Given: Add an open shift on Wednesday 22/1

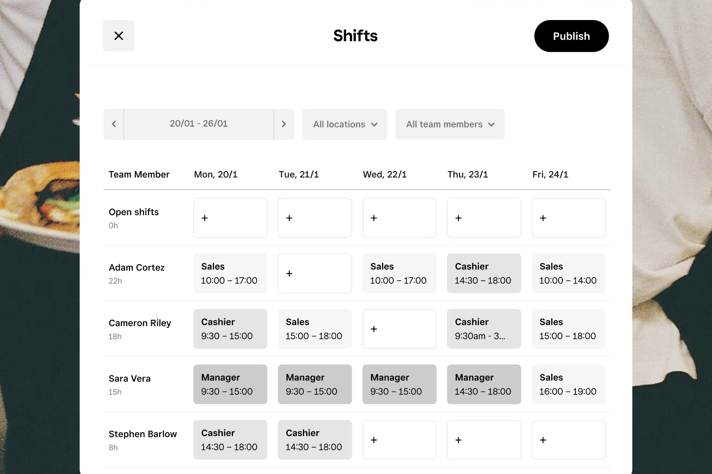Looking at the screenshot, I should (x=399, y=218).
